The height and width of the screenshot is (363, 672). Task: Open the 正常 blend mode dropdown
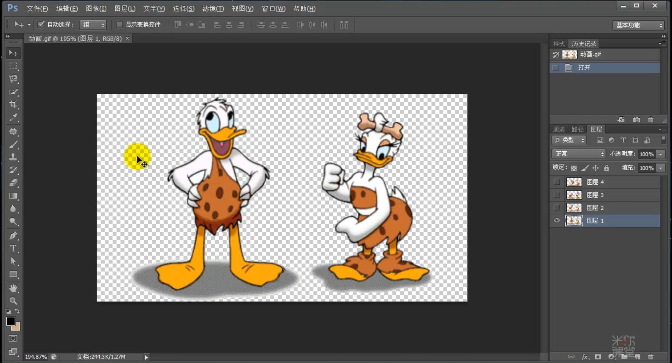[x=578, y=154]
